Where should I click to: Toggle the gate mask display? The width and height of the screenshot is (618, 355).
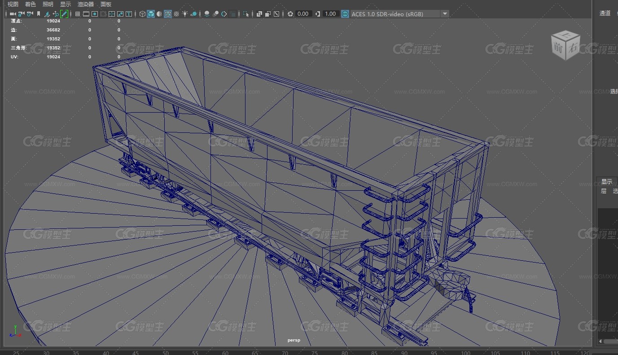point(103,14)
